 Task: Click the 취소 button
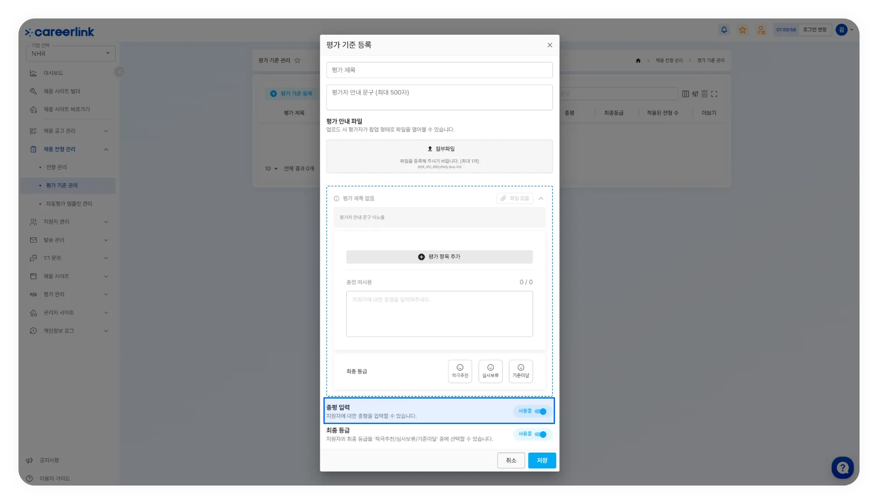click(x=511, y=460)
